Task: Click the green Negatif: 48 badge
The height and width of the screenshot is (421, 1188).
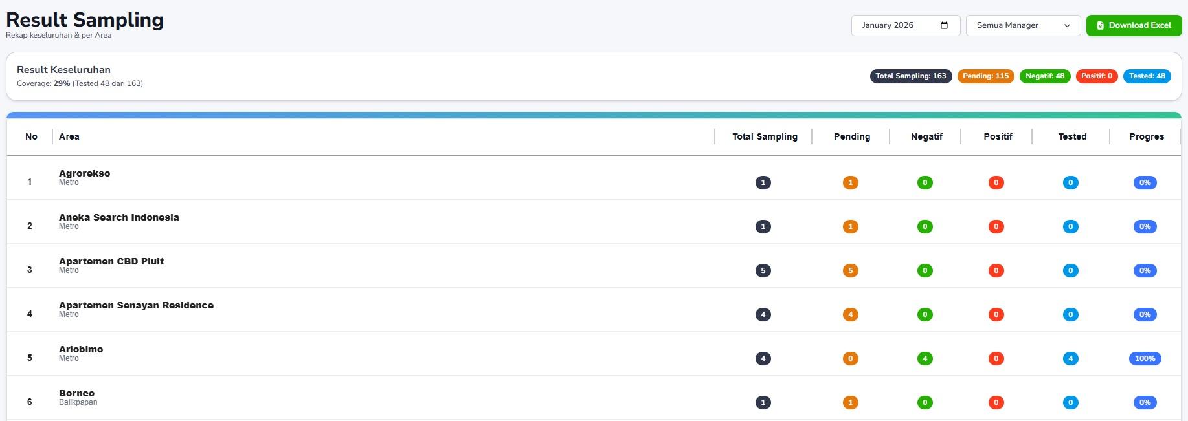Action: (1044, 76)
